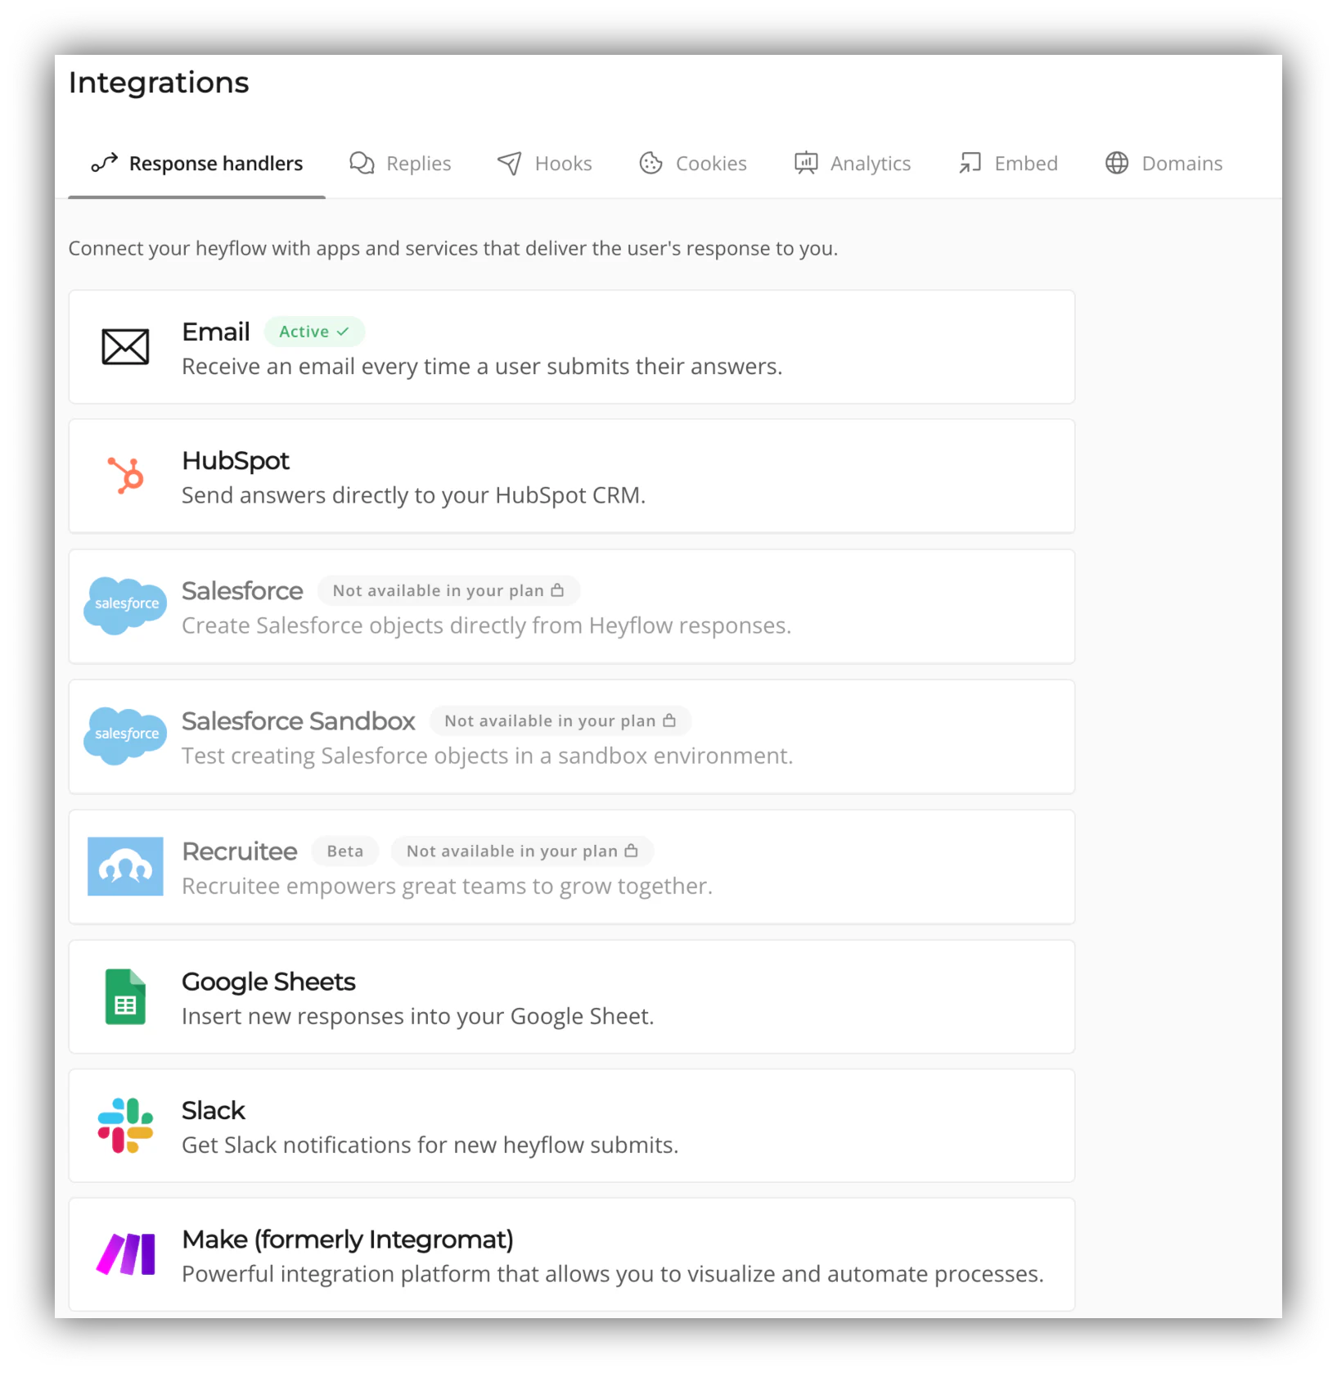Click the lock icon in Recruitee's plan badge
Image resolution: width=1337 pixels, height=1373 pixels.
[x=631, y=851]
